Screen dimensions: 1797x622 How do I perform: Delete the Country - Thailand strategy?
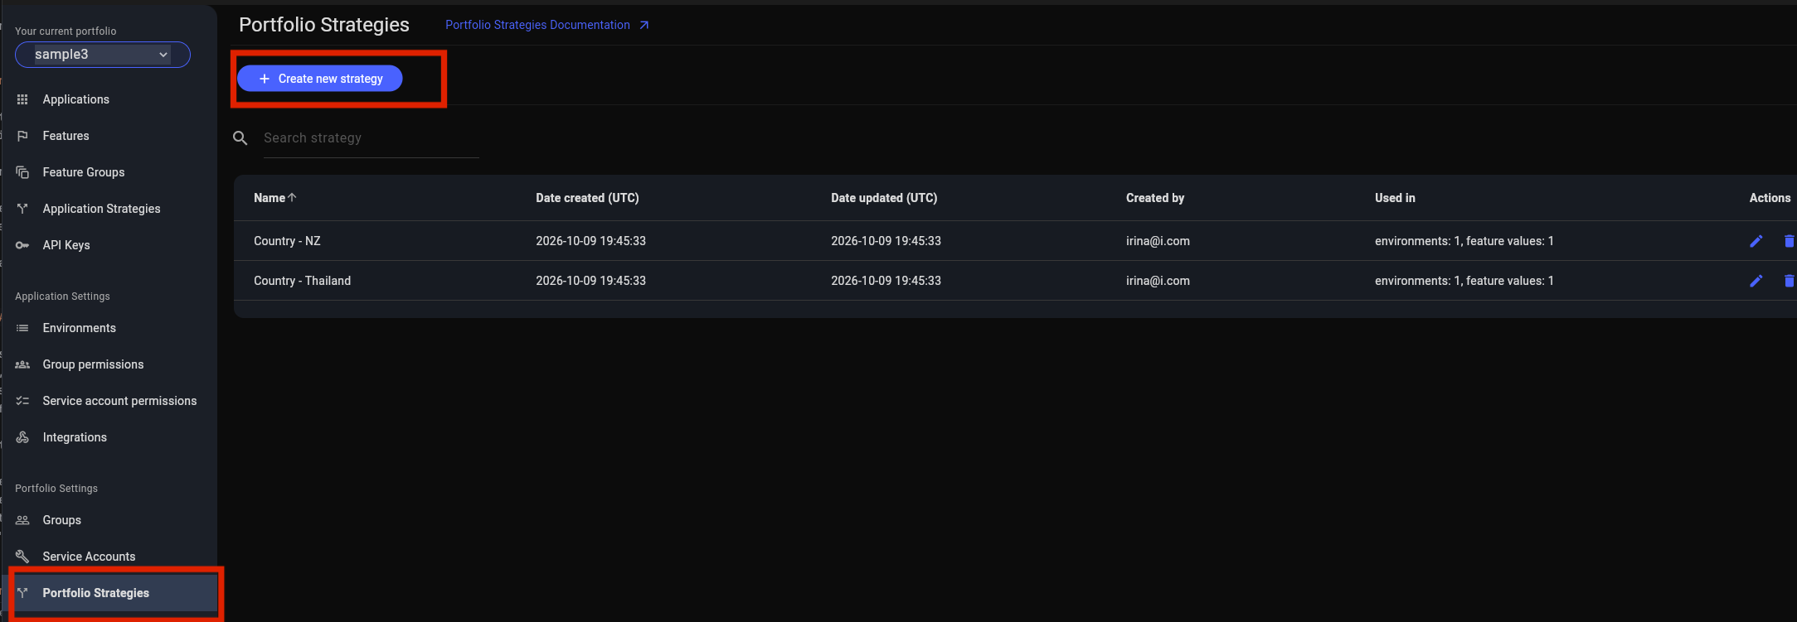click(x=1789, y=281)
